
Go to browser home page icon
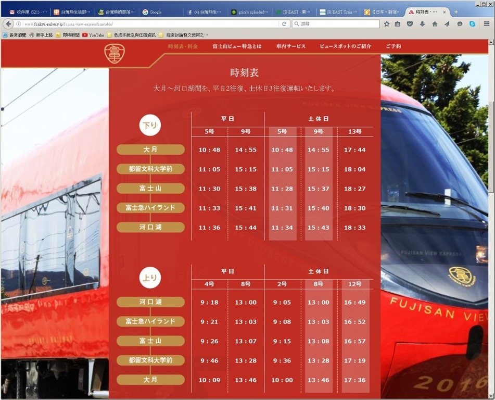click(x=435, y=24)
